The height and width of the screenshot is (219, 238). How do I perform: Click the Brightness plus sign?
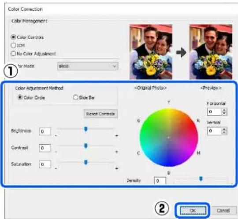116,136
